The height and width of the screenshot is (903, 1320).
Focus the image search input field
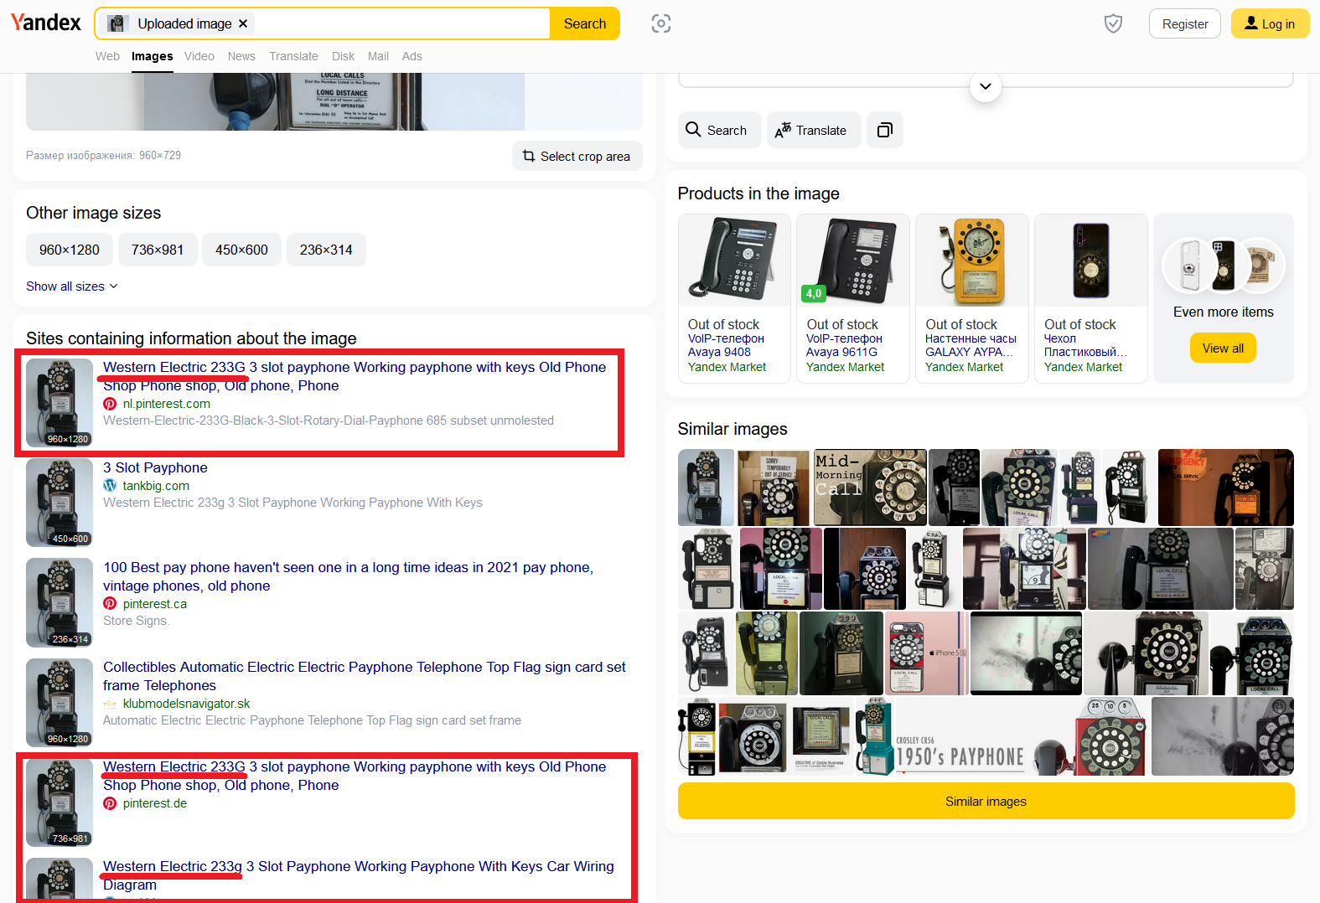coord(402,23)
